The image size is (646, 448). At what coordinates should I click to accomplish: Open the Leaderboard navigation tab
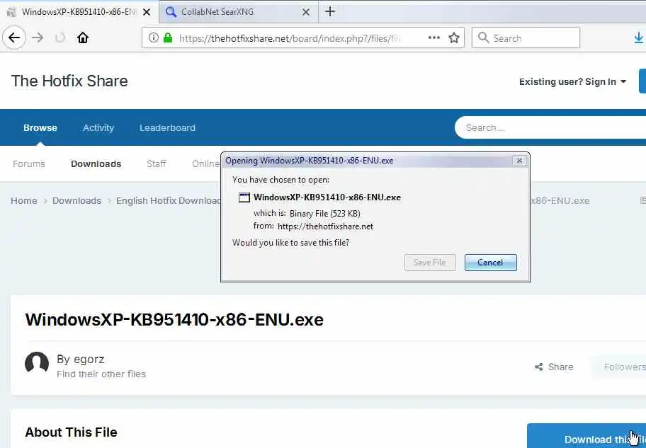coord(167,127)
